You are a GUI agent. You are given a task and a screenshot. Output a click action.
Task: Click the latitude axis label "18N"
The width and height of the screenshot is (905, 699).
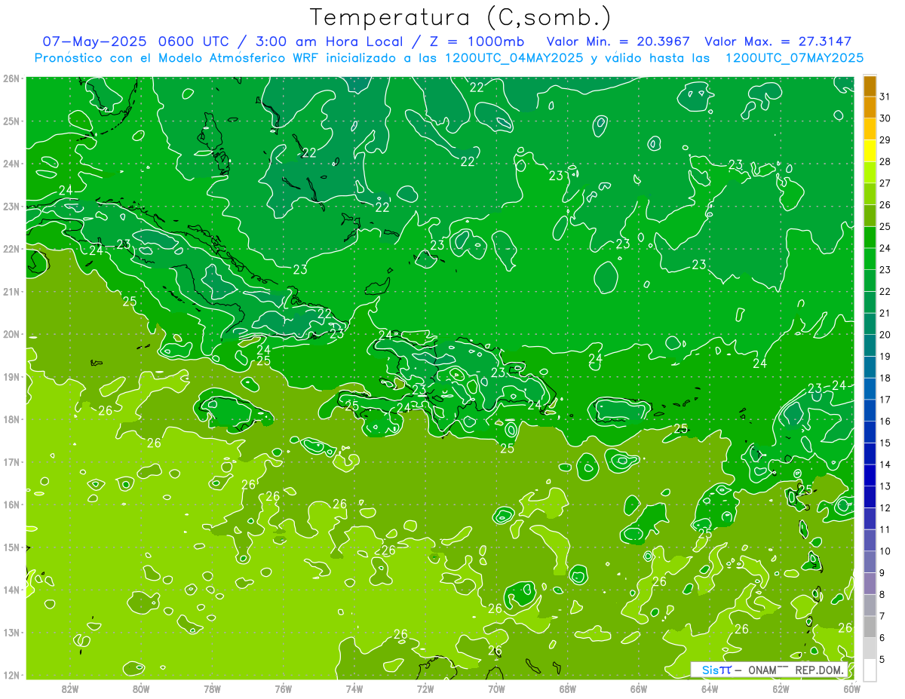[11, 419]
